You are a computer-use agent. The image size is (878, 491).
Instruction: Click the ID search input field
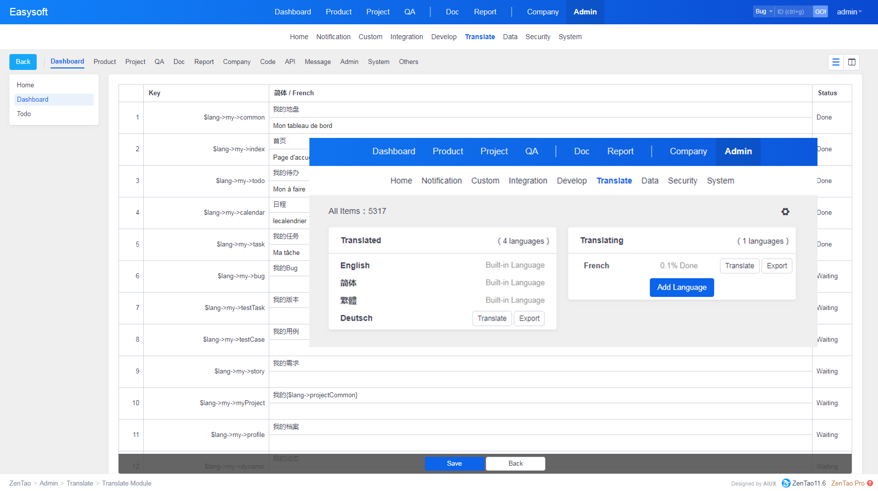point(793,11)
